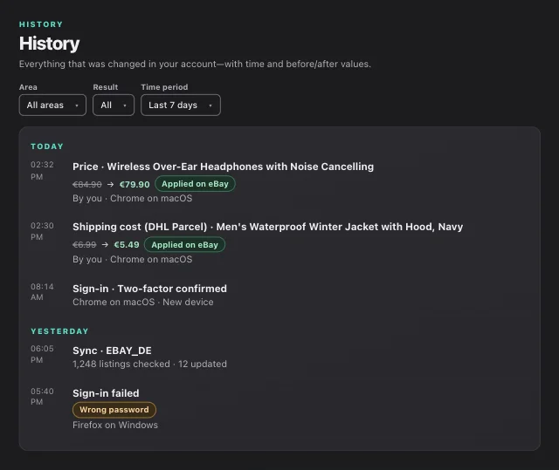Click the 02:30 PM timestamp
Image resolution: width=559 pixels, height=470 pixels.
click(x=42, y=231)
